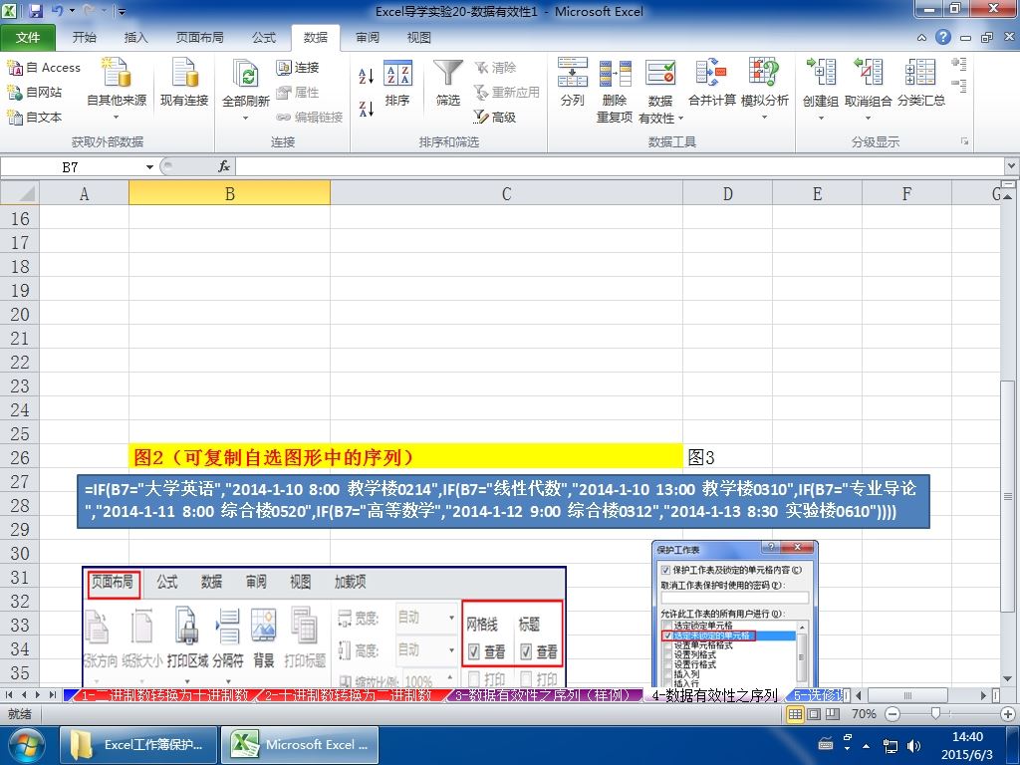This screenshot has width=1020, height=765.
Task: Switch to the Home (开始) tab
Action: pos(84,38)
